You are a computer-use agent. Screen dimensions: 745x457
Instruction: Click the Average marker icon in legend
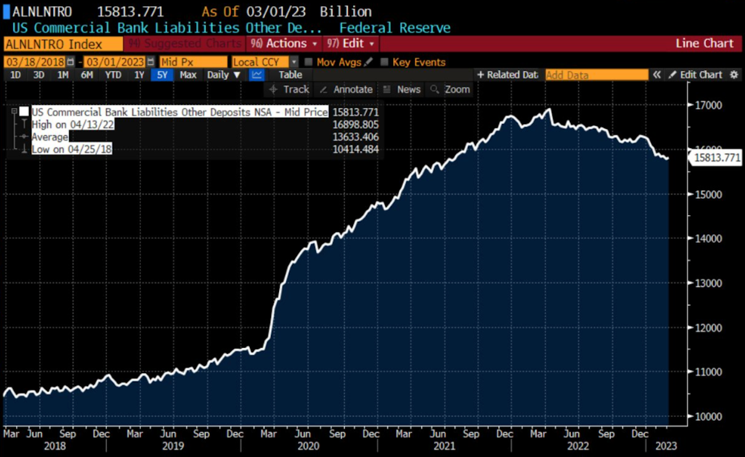click(25, 136)
